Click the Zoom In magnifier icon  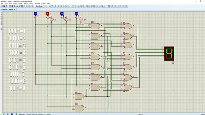pos(61,6)
